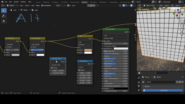The width and height of the screenshot is (185, 104).
Task: Open the Render menu
Action: point(16,2)
